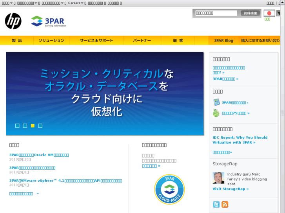Click the green apple icon in sidebar
This screenshot has height=213, width=285.
pos(216,113)
